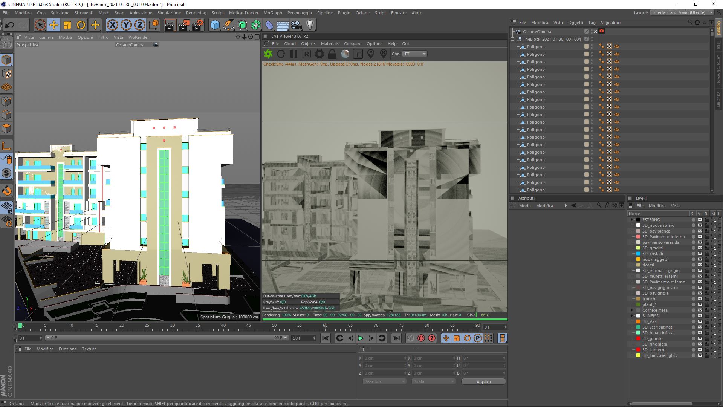
Task: Click the Cube primitive icon
Action: click(215, 25)
